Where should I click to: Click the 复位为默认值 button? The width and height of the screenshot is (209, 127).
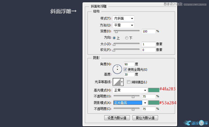145,118
